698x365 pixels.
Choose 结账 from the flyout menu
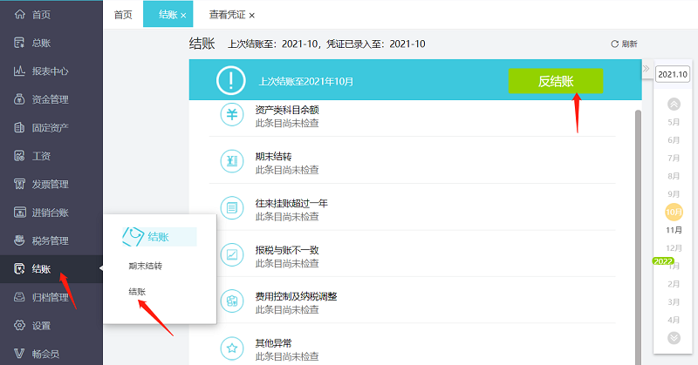137,292
